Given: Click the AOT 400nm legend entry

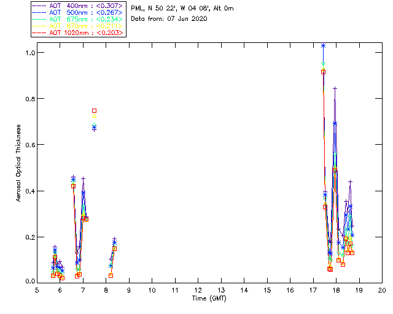Looking at the screenshot, I should coord(78,6).
